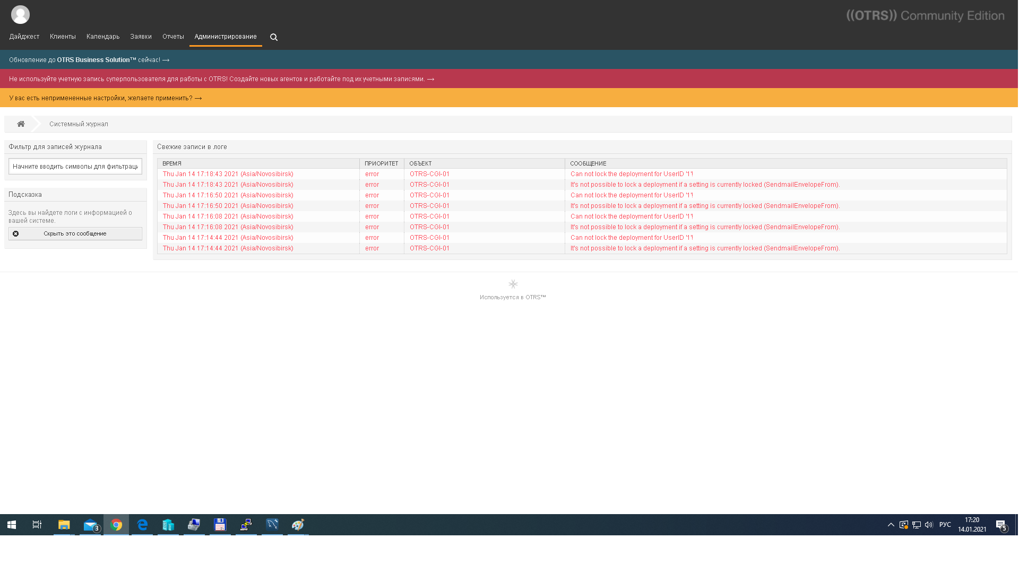Open the Клиенты menu
Viewport: 1019px width, 573px height.
63,37
